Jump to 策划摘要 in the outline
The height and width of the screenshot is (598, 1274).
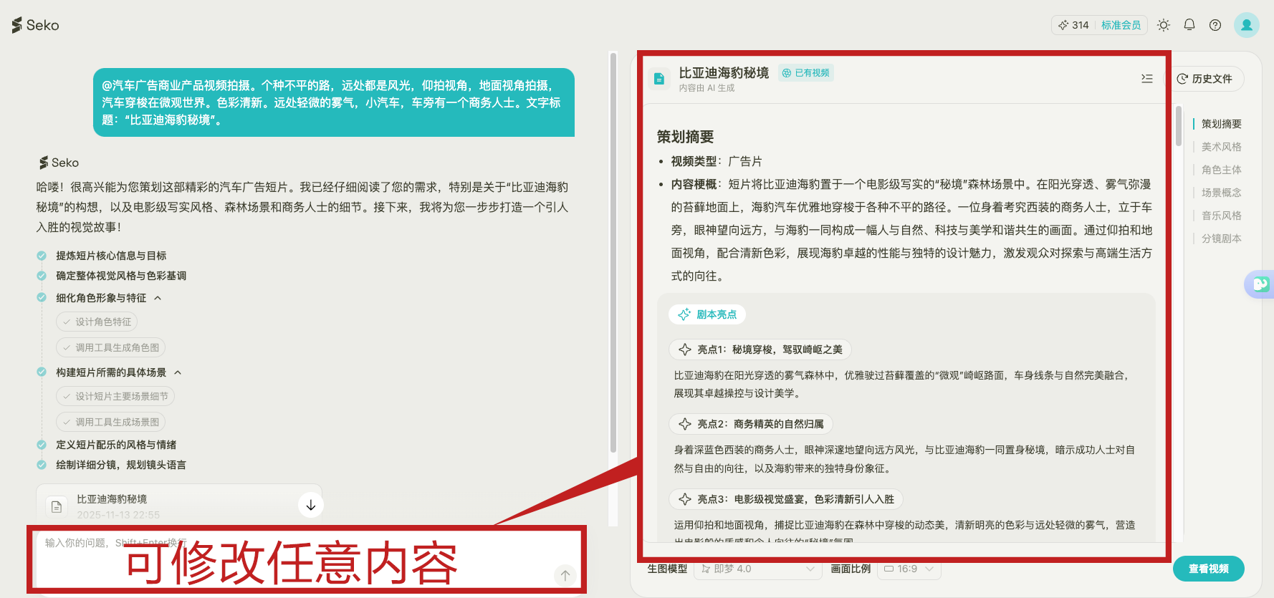tap(1221, 124)
